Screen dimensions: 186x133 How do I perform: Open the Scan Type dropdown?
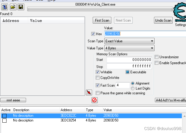point(129,41)
